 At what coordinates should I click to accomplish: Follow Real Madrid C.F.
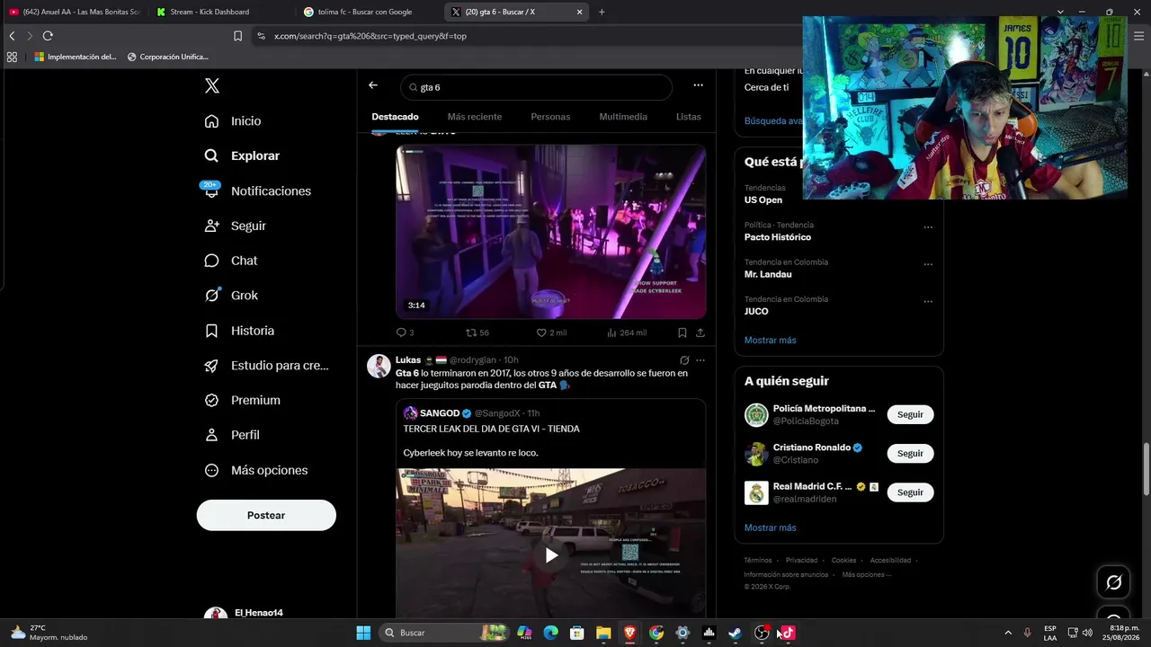point(910,492)
